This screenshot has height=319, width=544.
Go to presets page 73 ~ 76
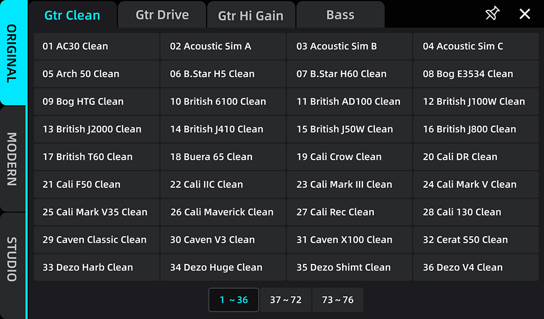pos(338,299)
